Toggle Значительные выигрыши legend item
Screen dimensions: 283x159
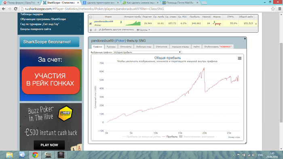click(x=197, y=137)
